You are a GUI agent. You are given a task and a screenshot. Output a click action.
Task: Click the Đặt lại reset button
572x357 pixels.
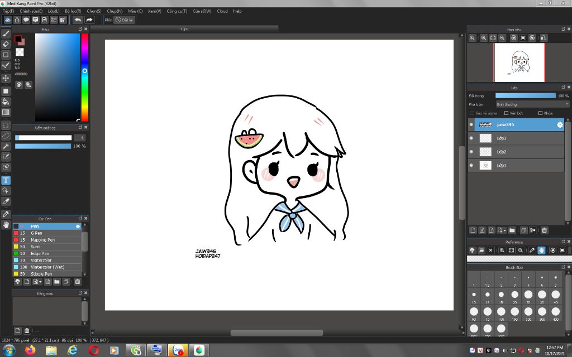click(x=124, y=20)
